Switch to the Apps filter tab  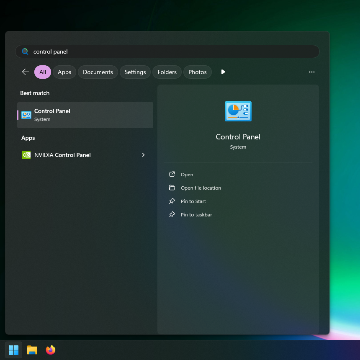[x=64, y=72]
